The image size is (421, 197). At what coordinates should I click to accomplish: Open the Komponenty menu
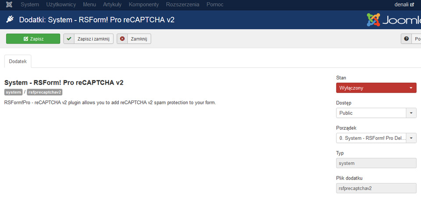[x=144, y=4]
